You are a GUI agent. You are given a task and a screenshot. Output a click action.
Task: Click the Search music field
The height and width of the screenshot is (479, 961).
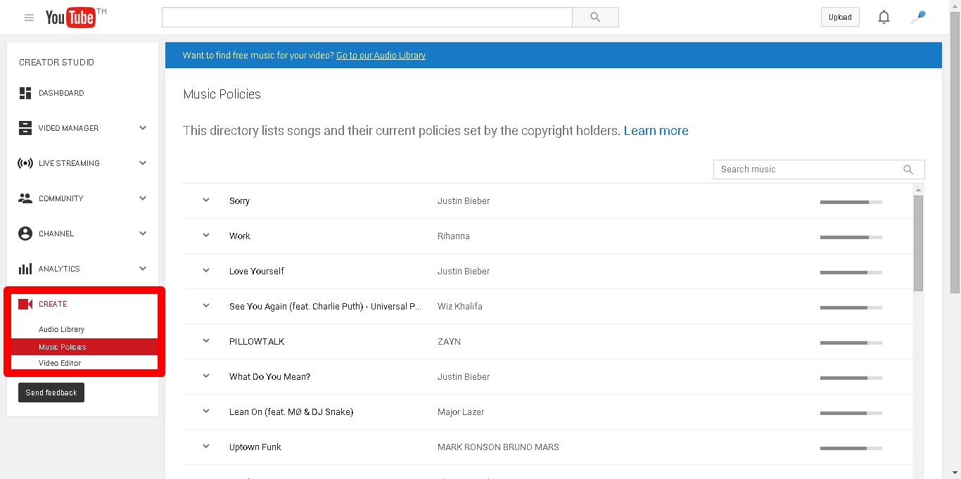click(x=818, y=170)
